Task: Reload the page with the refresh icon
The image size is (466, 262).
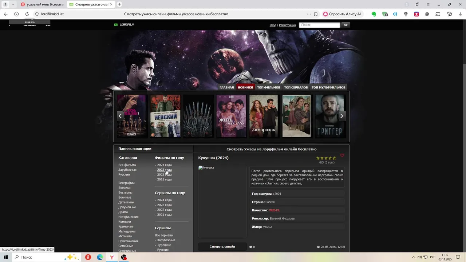Action: click(27, 14)
